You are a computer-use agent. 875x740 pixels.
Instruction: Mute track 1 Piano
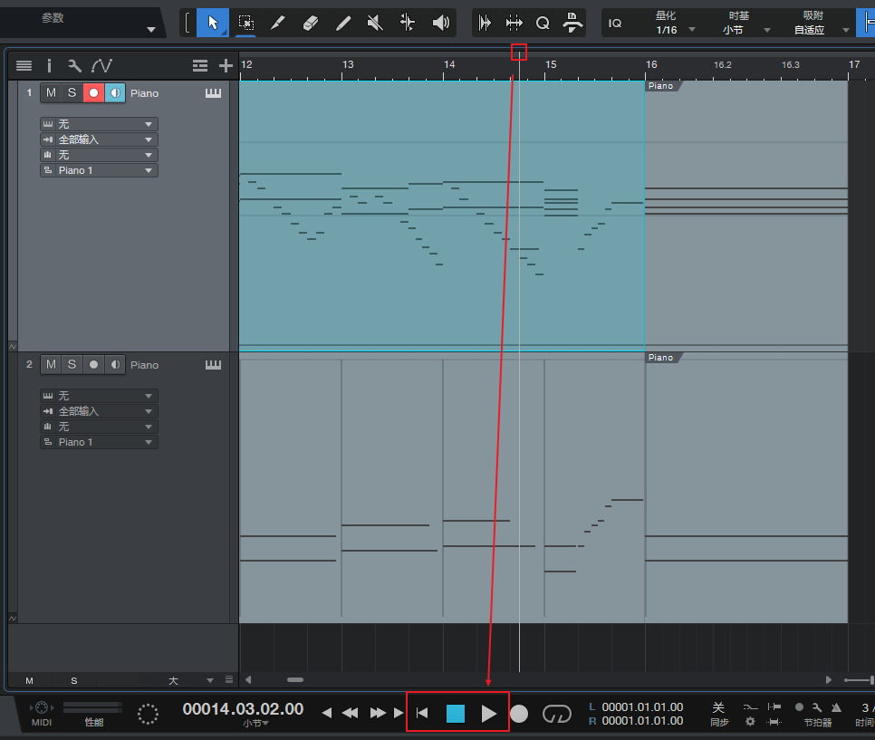(51, 92)
